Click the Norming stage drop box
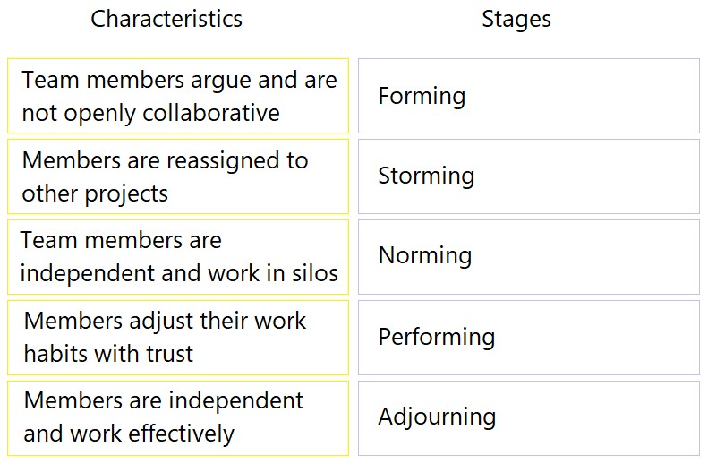The width and height of the screenshot is (708, 464). [529, 257]
